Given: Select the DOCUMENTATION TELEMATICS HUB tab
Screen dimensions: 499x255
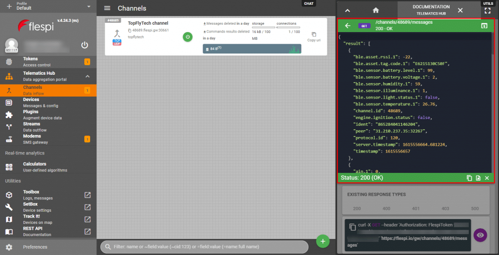Looking at the screenshot, I should pyautogui.click(x=431, y=10).
